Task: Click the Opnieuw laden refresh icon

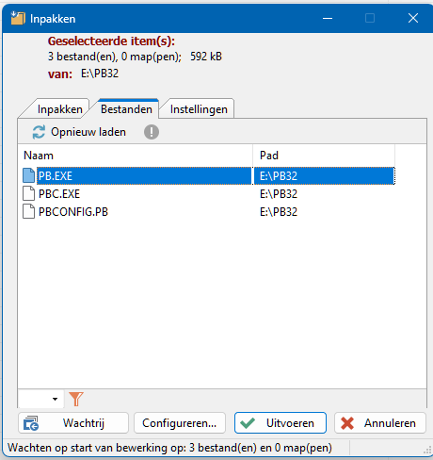Action: pos(39,132)
